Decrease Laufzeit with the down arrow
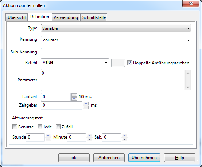 (74, 99)
